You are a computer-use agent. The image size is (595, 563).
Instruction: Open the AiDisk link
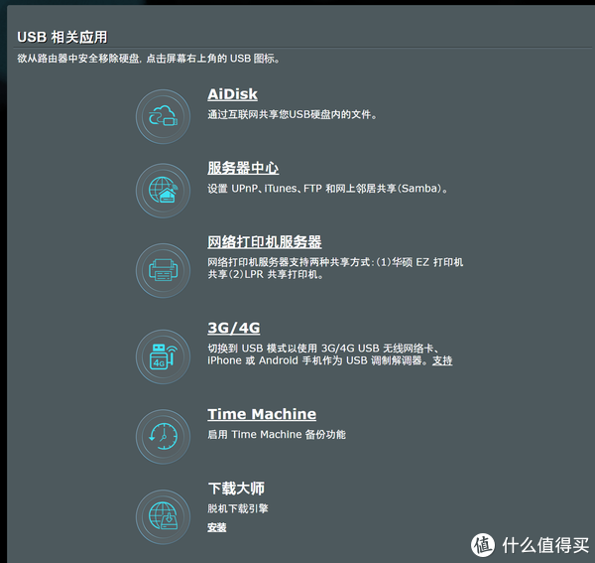[x=232, y=94]
